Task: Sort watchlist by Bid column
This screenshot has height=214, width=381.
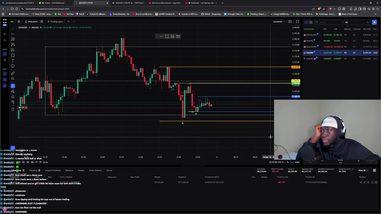Action: pos(325,29)
